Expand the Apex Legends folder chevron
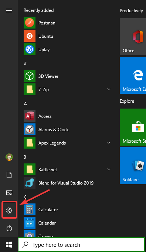This screenshot has width=146, height=252. tap(109, 143)
